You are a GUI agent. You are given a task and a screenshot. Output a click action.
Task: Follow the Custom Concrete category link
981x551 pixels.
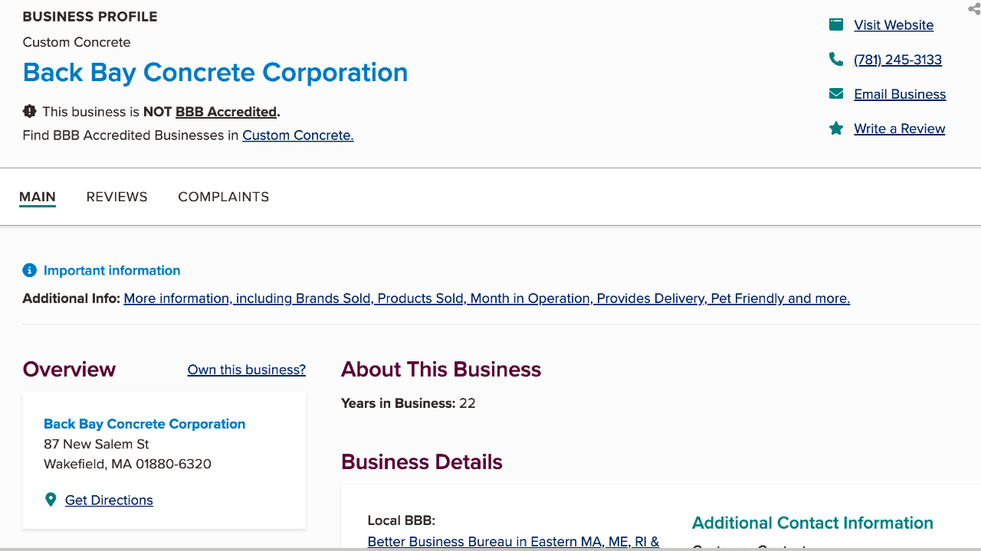pyautogui.click(x=298, y=135)
